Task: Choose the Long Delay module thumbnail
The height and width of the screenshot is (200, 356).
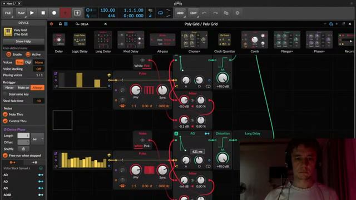Action: click(x=103, y=39)
